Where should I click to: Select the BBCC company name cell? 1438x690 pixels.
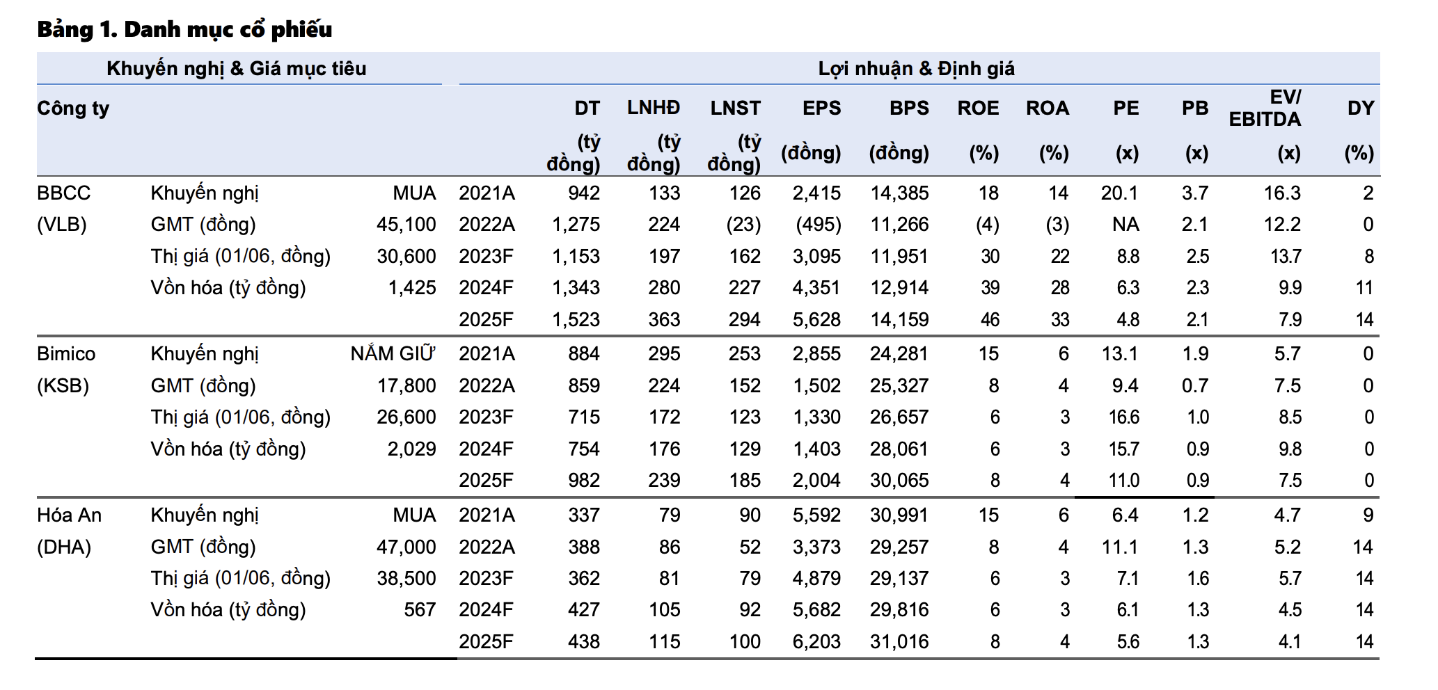[63, 193]
